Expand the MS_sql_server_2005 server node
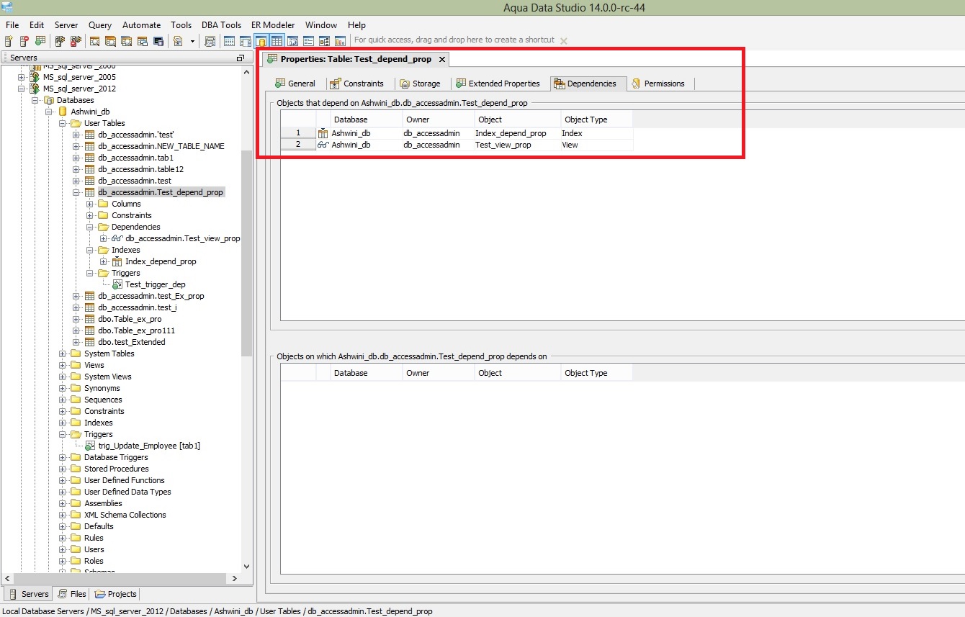 22,77
